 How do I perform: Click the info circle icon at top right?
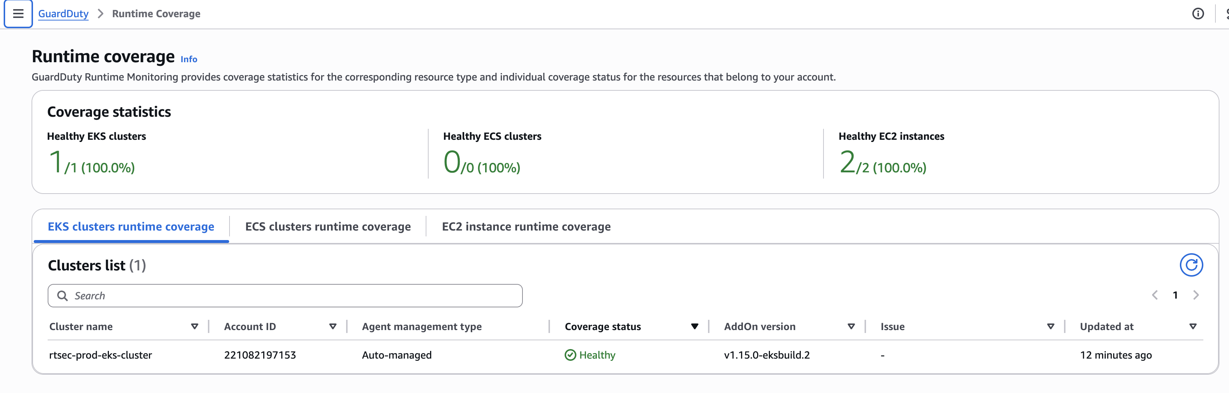[x=1198, y=14]
